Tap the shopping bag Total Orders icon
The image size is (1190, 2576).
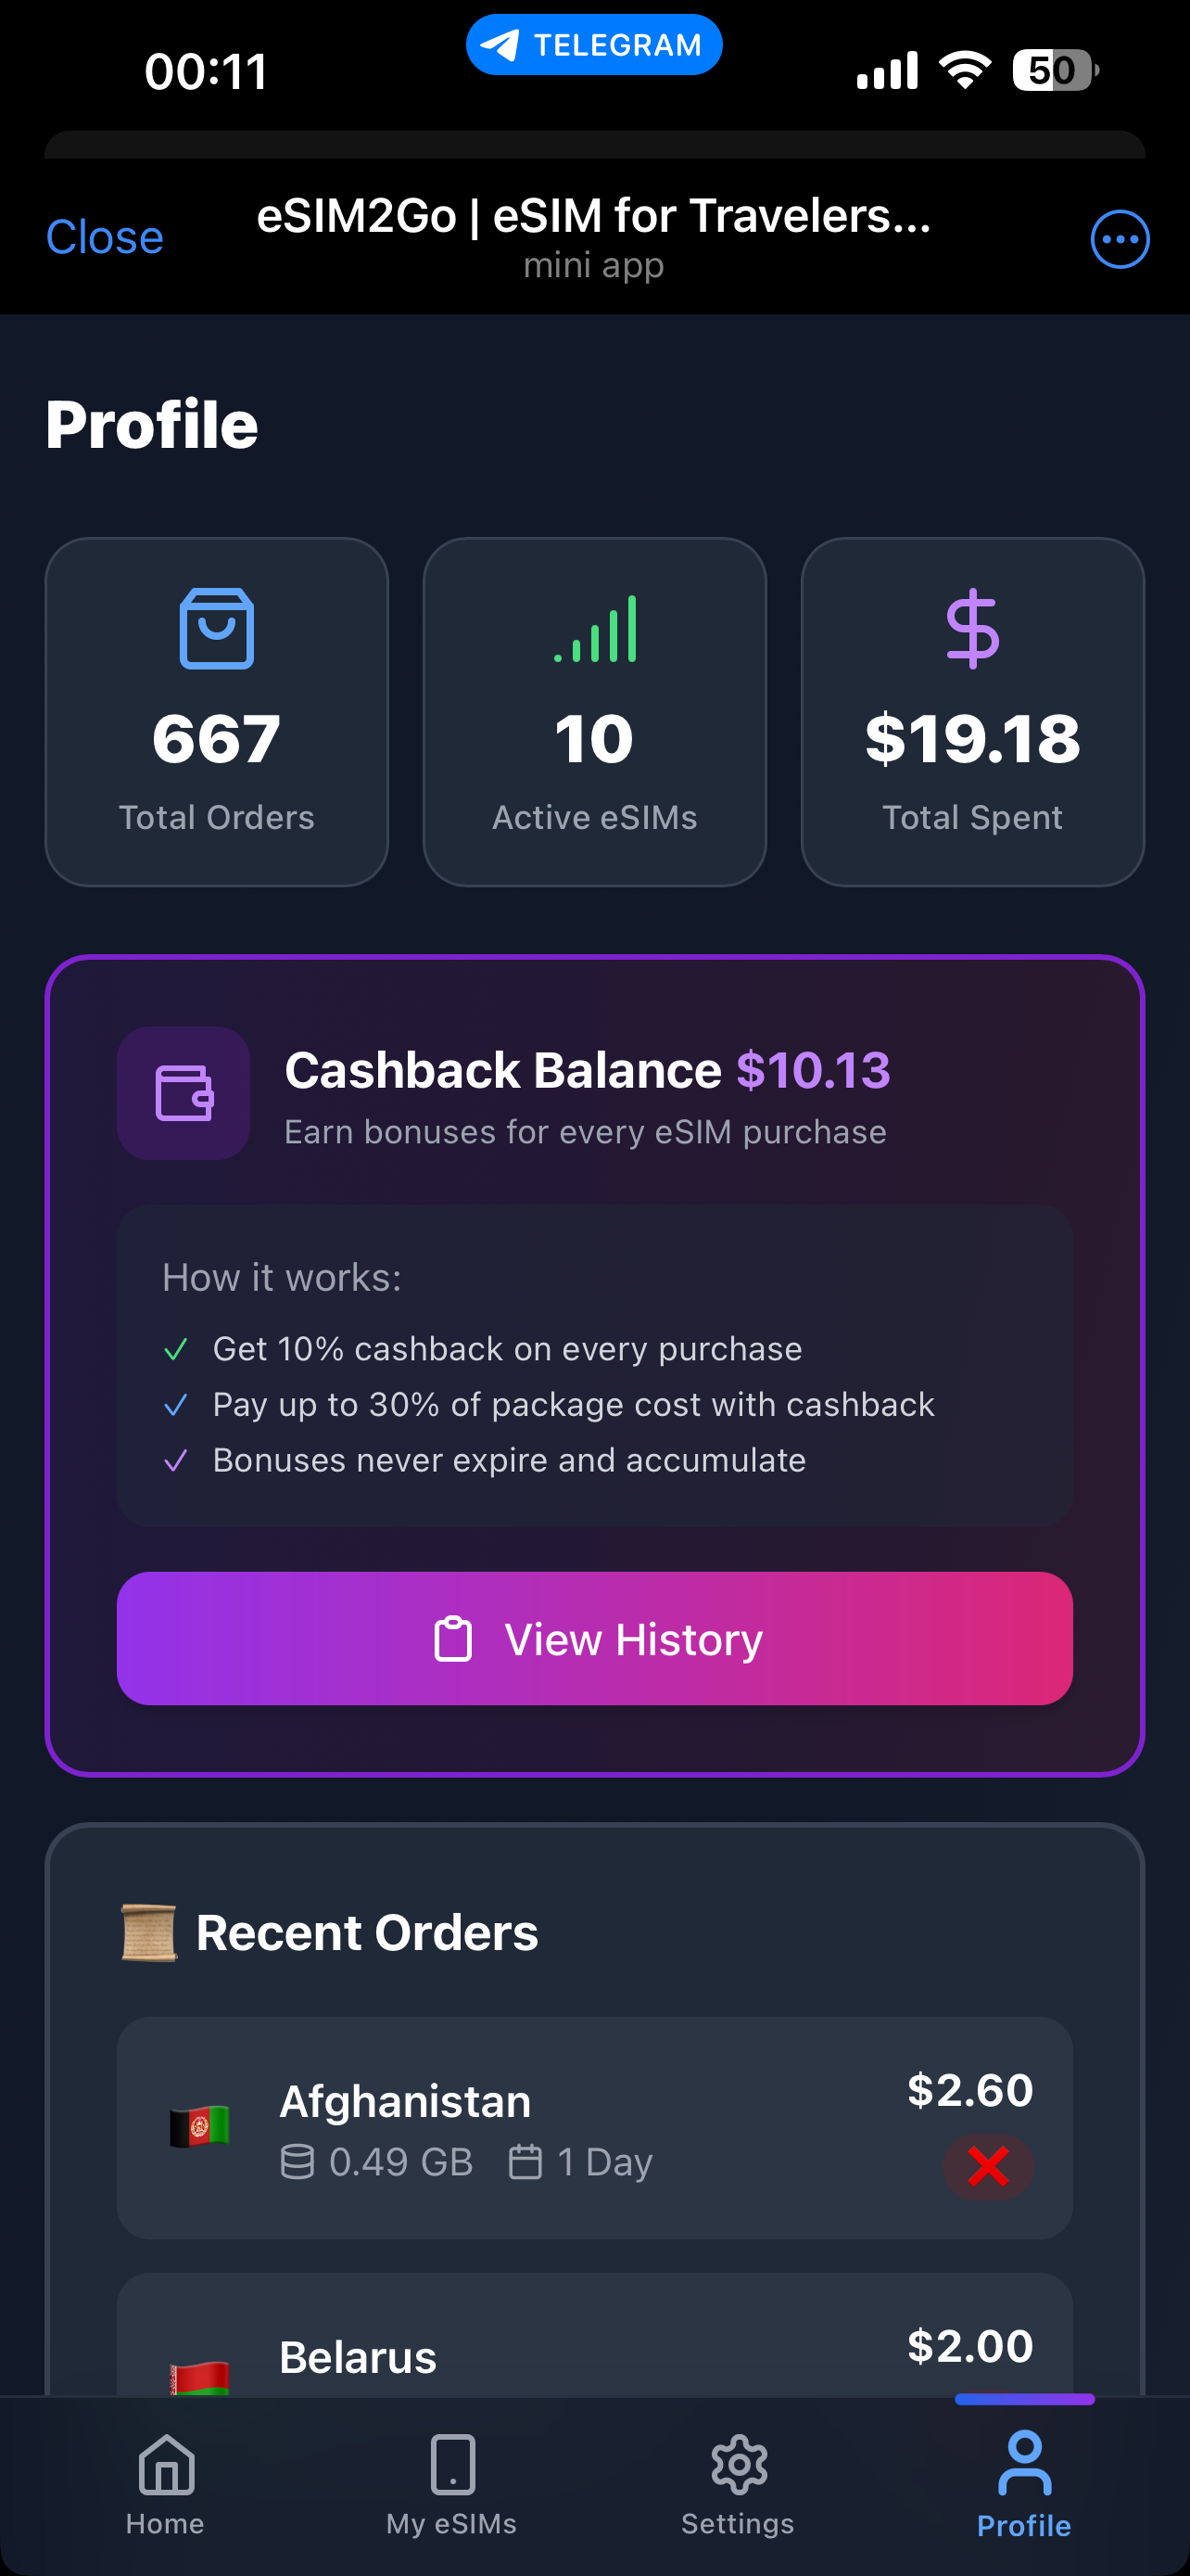coord(217,628)
